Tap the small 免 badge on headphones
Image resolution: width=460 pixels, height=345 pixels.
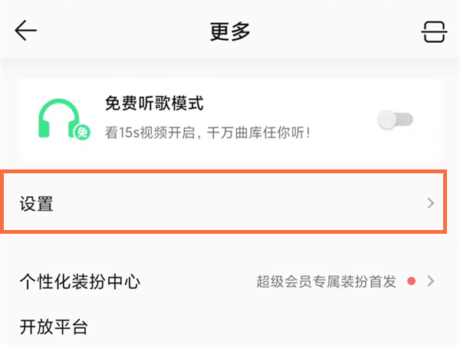pos(80,133)
